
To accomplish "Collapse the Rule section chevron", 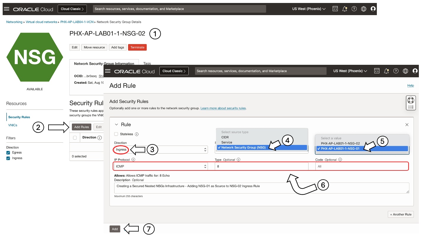I will click(x=117, y=125).
